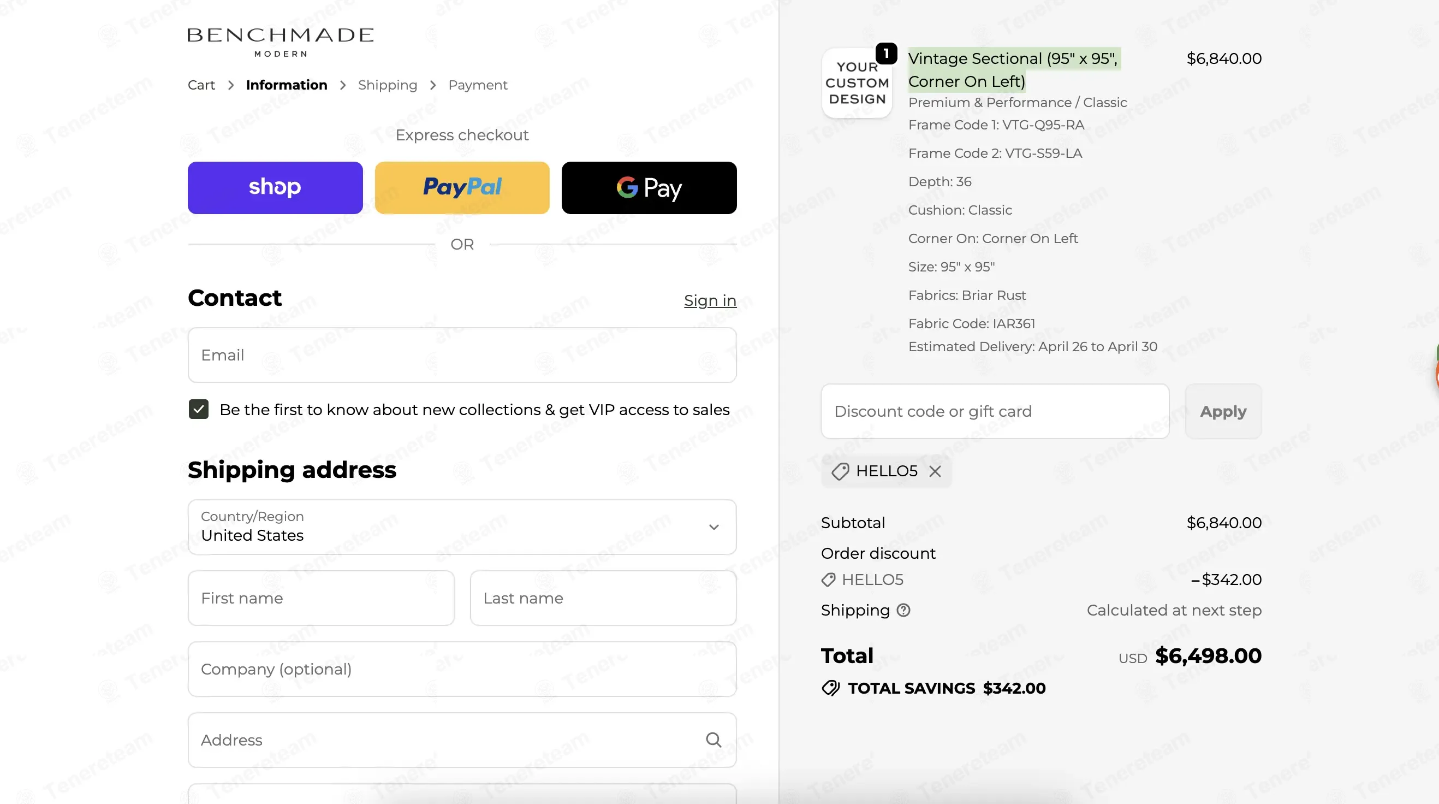The image size is (1439, 804).
Task: Remove the HELLO5 discount code tag
Action: tap(935, 471)
